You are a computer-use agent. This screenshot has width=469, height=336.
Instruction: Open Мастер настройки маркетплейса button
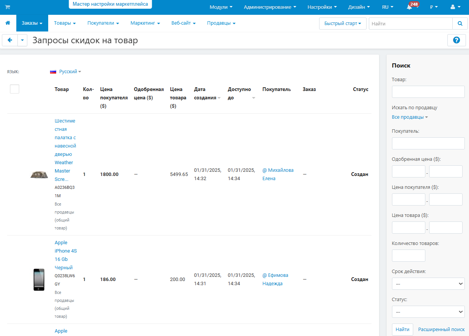pos(110,4)
